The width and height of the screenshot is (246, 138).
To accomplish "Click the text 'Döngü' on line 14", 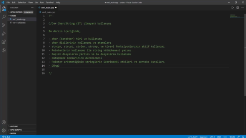I will (55, 66).
